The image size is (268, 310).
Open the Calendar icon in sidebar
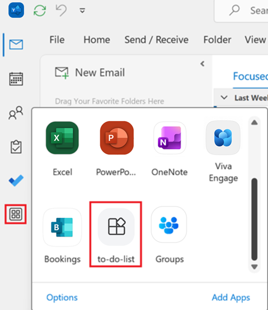point(16,79)
